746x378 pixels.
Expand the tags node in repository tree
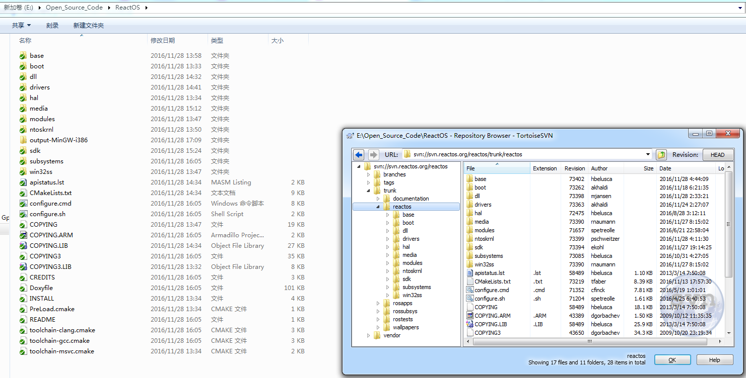coord(369,182)
